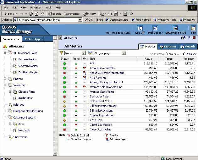The width and height of the screenshot is (198, 160).
Task: Click the priority flag for Accounts Receivable
Action: tap(84, 68)
